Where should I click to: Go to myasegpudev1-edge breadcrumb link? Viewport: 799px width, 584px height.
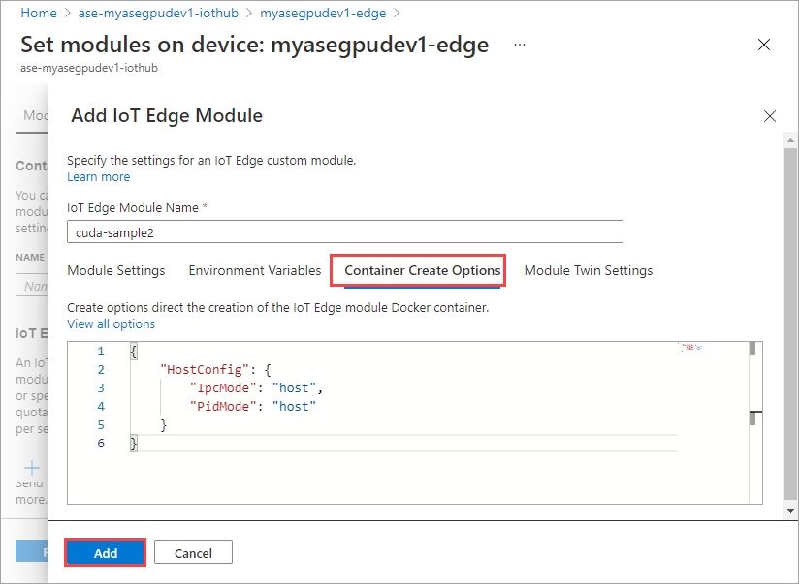[x=322, y=14]
